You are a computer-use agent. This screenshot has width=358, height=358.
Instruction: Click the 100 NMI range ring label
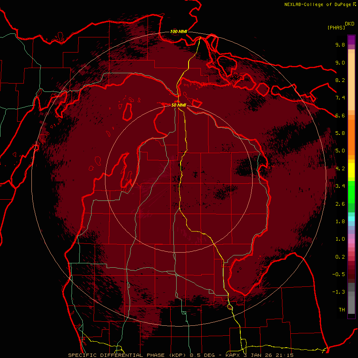pyautogui.click(x=179, y=31)
